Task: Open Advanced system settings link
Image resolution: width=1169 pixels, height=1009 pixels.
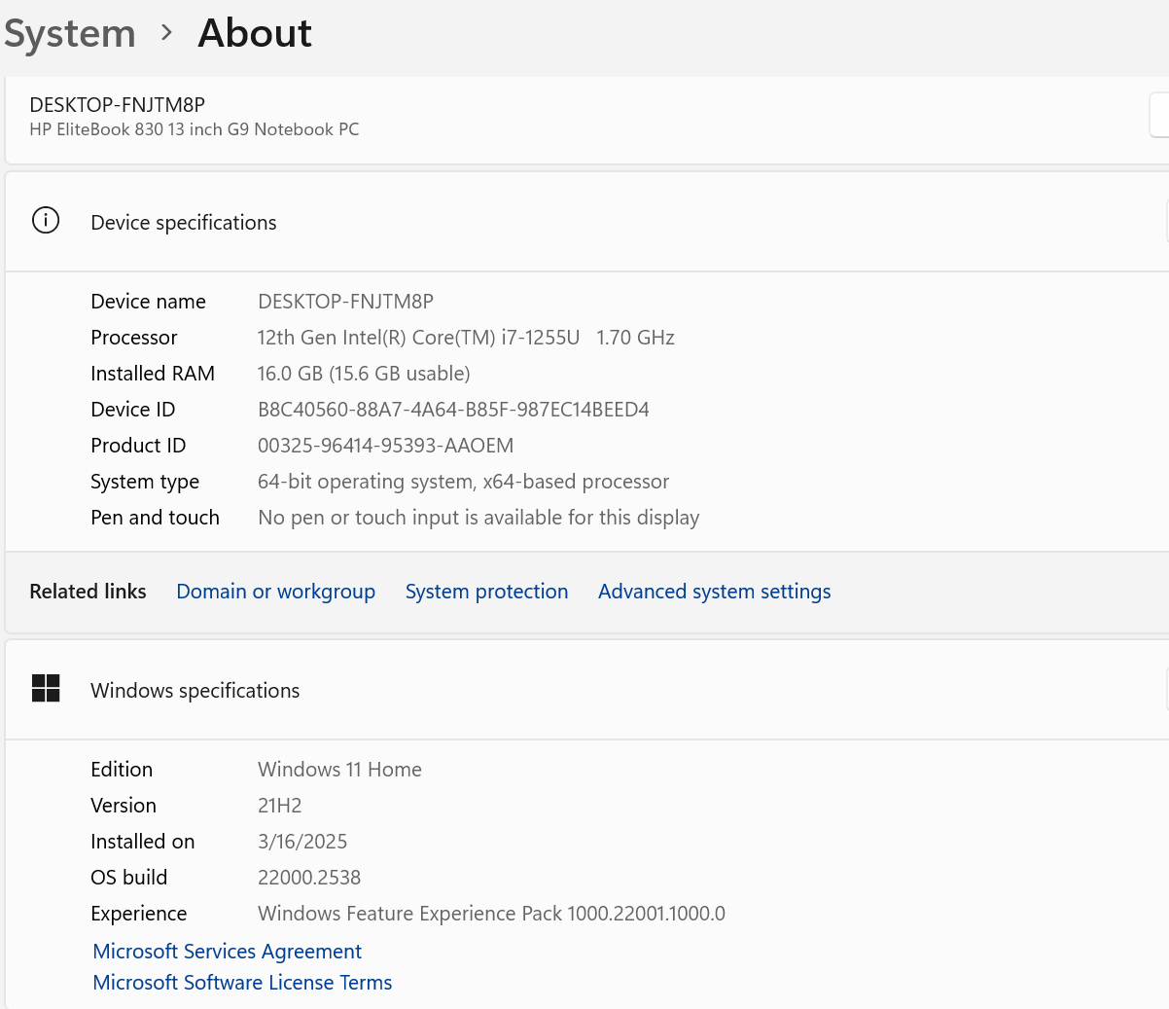Action: [715, 592]
